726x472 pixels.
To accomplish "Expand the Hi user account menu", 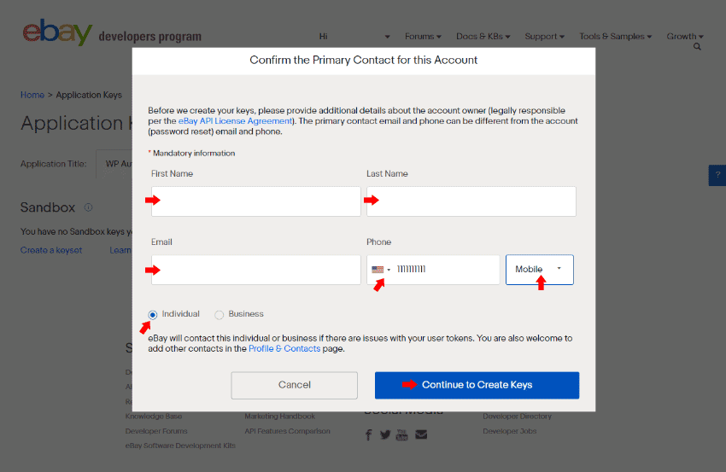I will coord(354,36).
